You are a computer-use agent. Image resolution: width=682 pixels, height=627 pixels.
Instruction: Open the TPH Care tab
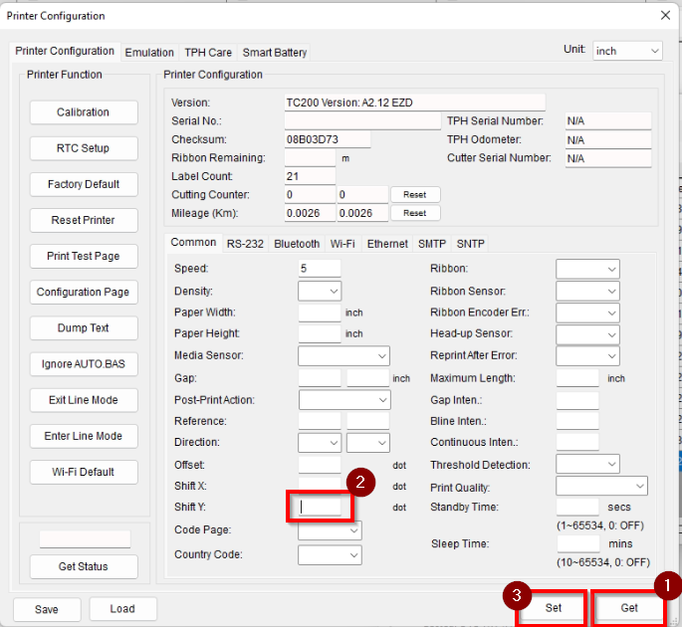(208, 52)
